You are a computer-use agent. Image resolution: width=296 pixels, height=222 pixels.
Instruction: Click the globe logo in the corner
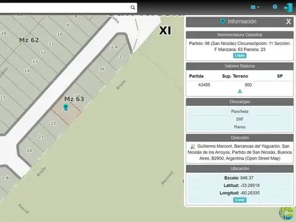pos(287,213)
